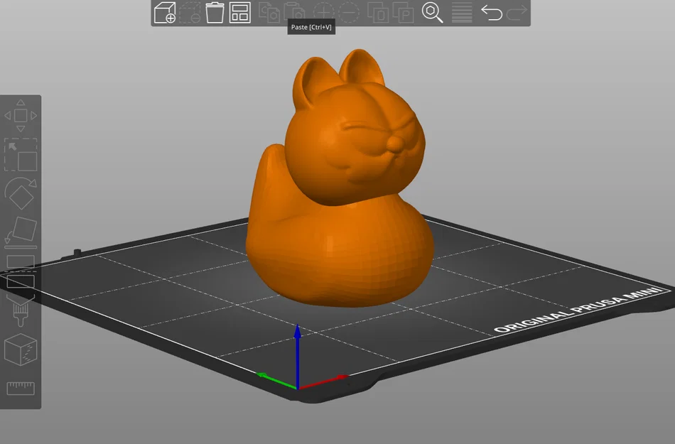Select the Rotate tool
This screenshot has width=675, height=444.
point(21,193)
